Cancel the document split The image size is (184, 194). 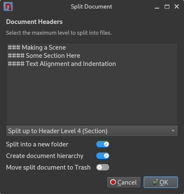[124, 182]
